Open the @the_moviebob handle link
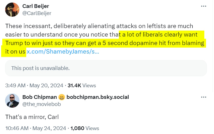Viewport: 214px width, 134px height. pos(42,104)
